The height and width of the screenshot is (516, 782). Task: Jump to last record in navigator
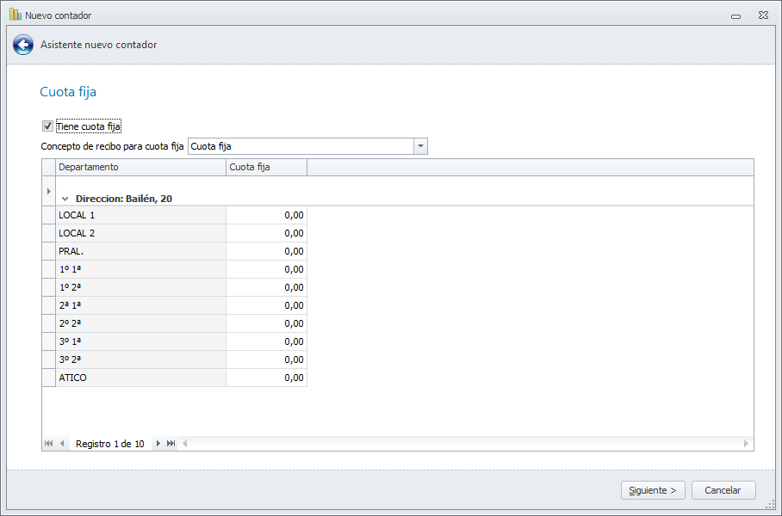coord(171,444)
